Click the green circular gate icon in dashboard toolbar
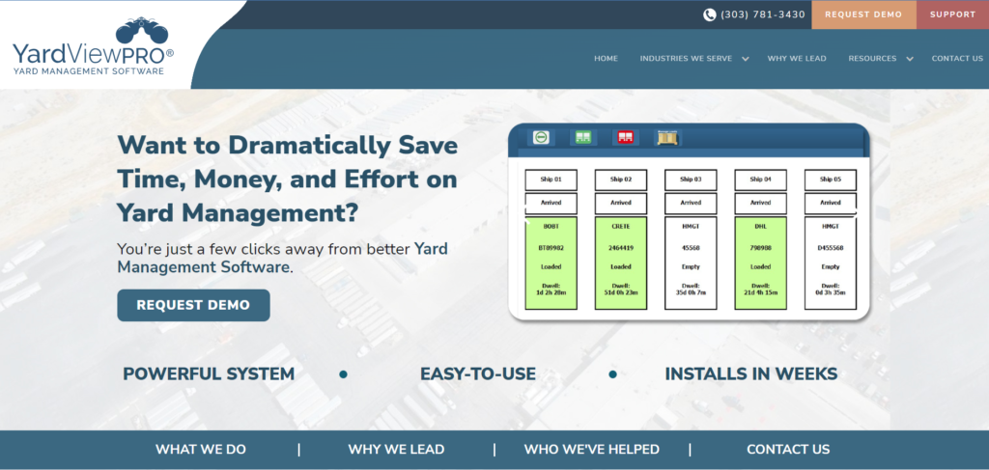Screen dimensions: 989x470 click(541, 137)
